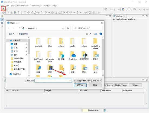Image resolution: width=149 pixels, height=113 pixels.
Task: Open the Translation Memory menu
Action: point(20,6)
